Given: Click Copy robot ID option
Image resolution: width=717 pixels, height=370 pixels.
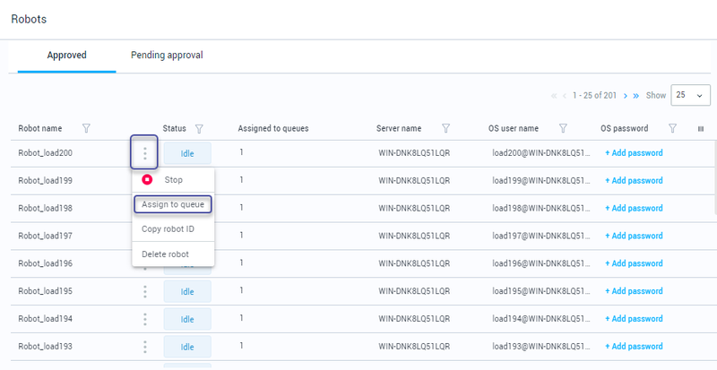Looking at the screenshot, I should pyautogui.click(x=168, y=229).
